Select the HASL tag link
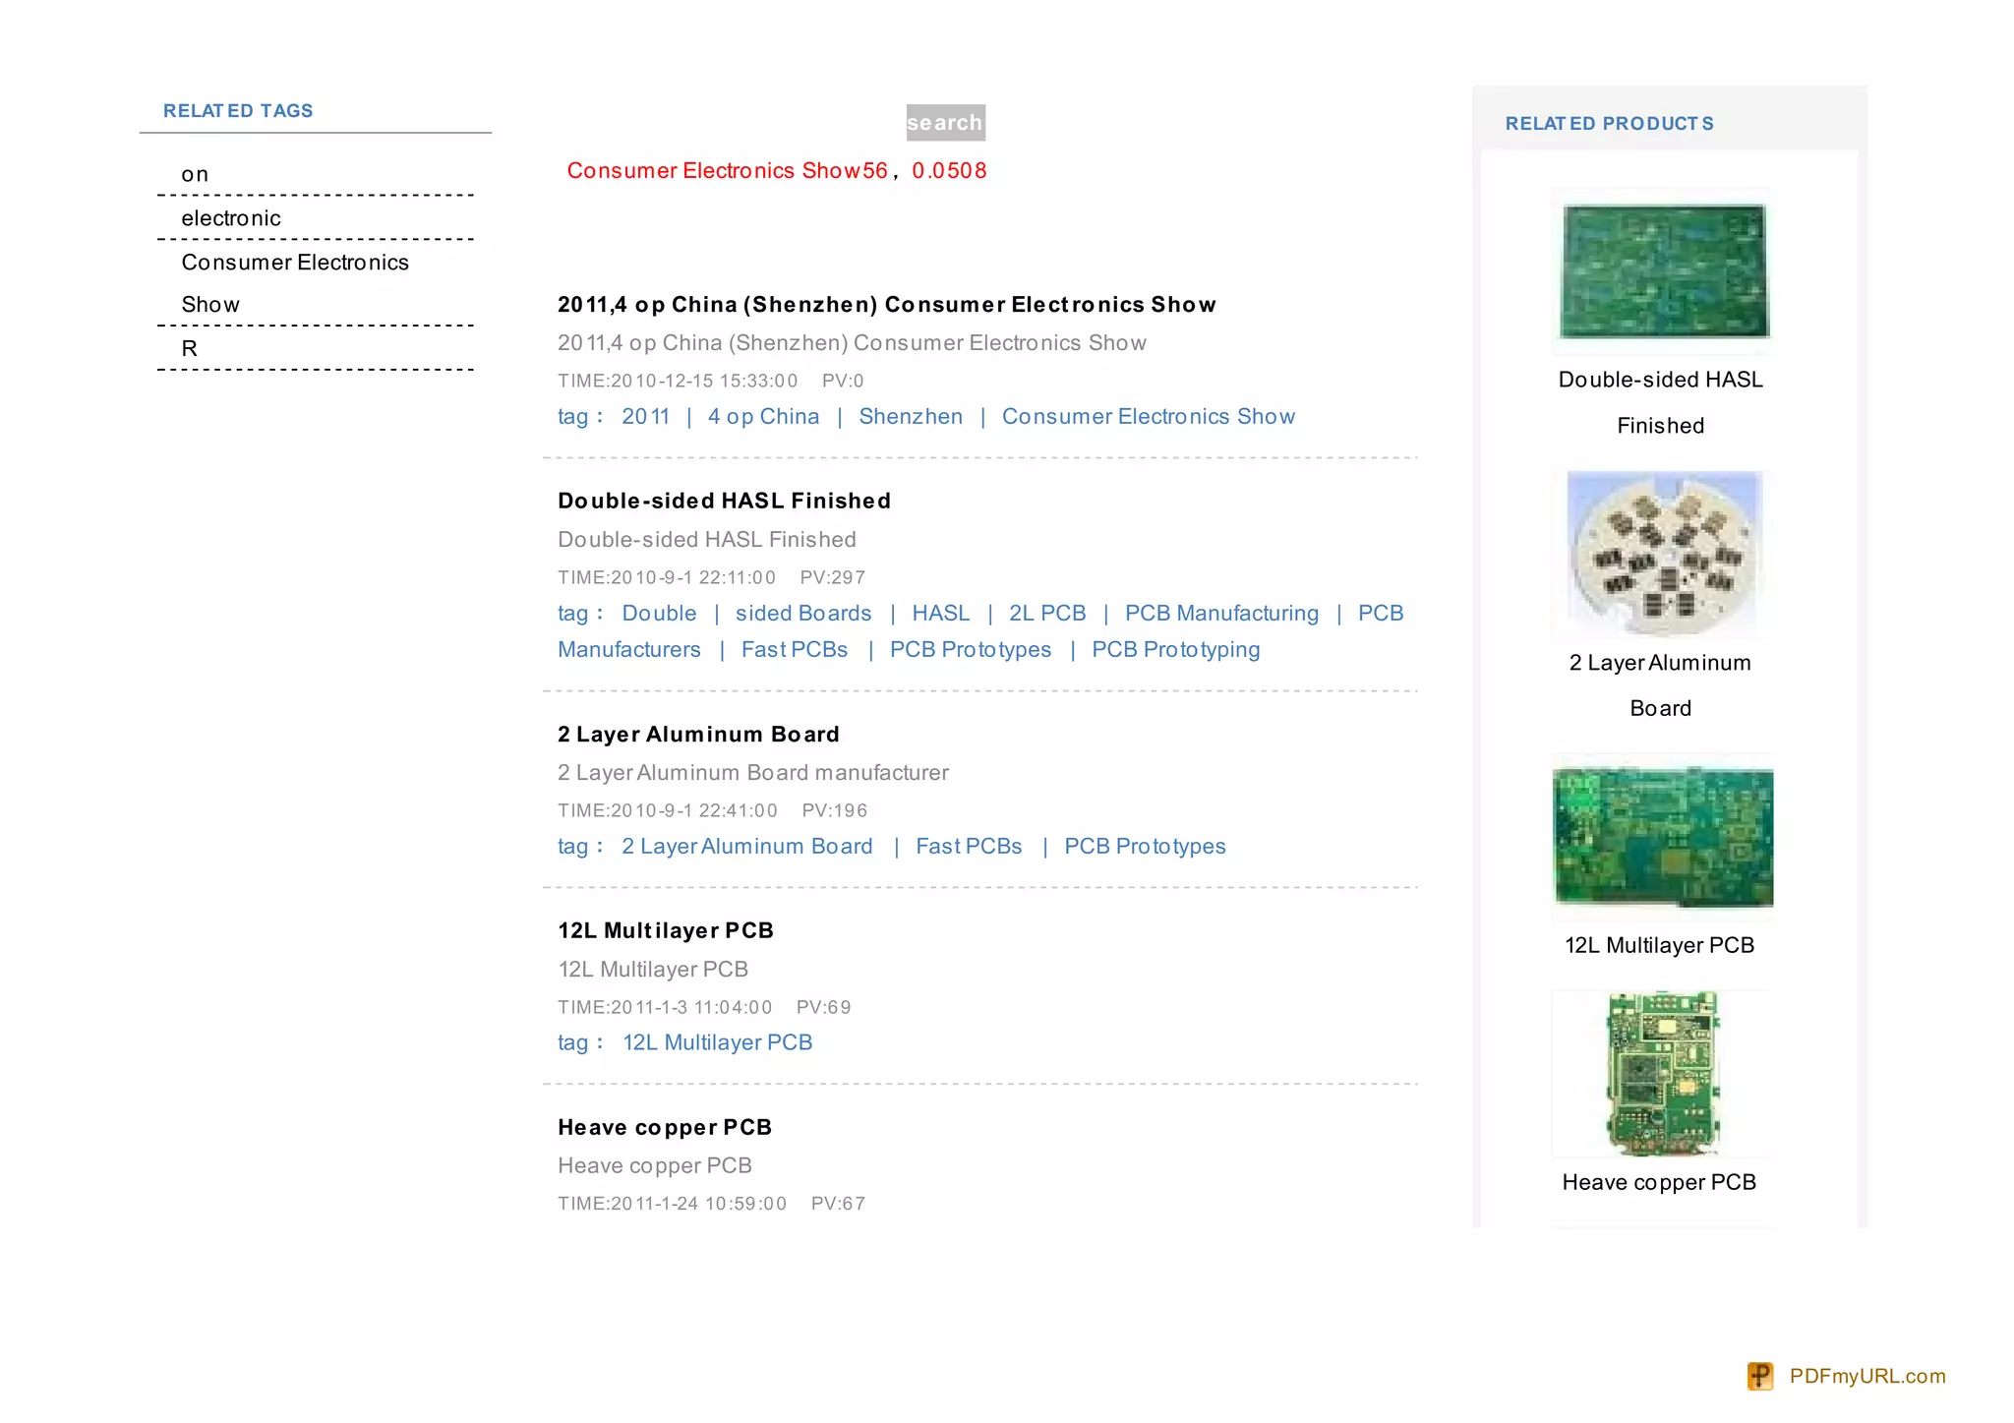The height and width of the screenshot is (1423, 2014). [x=940, y=614]
